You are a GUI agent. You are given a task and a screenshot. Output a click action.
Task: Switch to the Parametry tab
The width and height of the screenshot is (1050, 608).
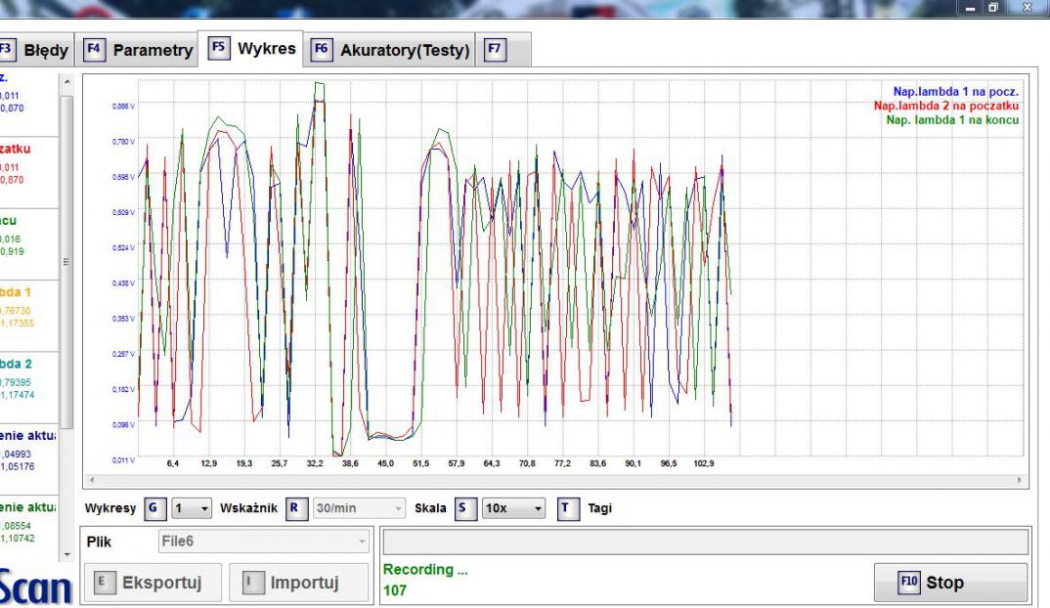click(x=138, y=50)
